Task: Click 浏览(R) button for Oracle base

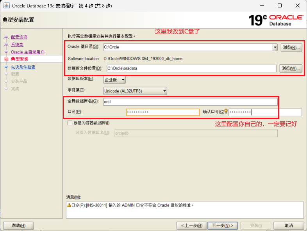Action: click(291, 47)
